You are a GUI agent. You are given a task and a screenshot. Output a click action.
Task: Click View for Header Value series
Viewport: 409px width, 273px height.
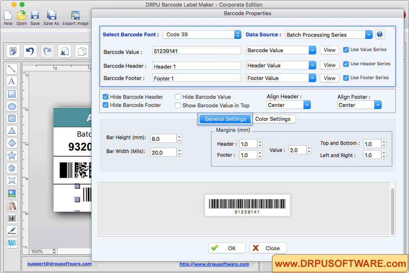(329, 65)
